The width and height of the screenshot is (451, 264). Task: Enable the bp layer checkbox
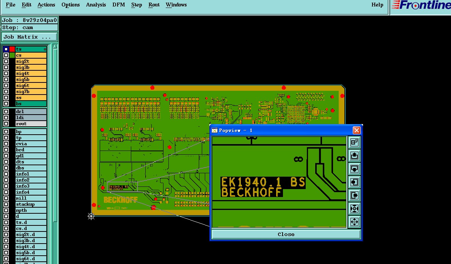[6, 132]
